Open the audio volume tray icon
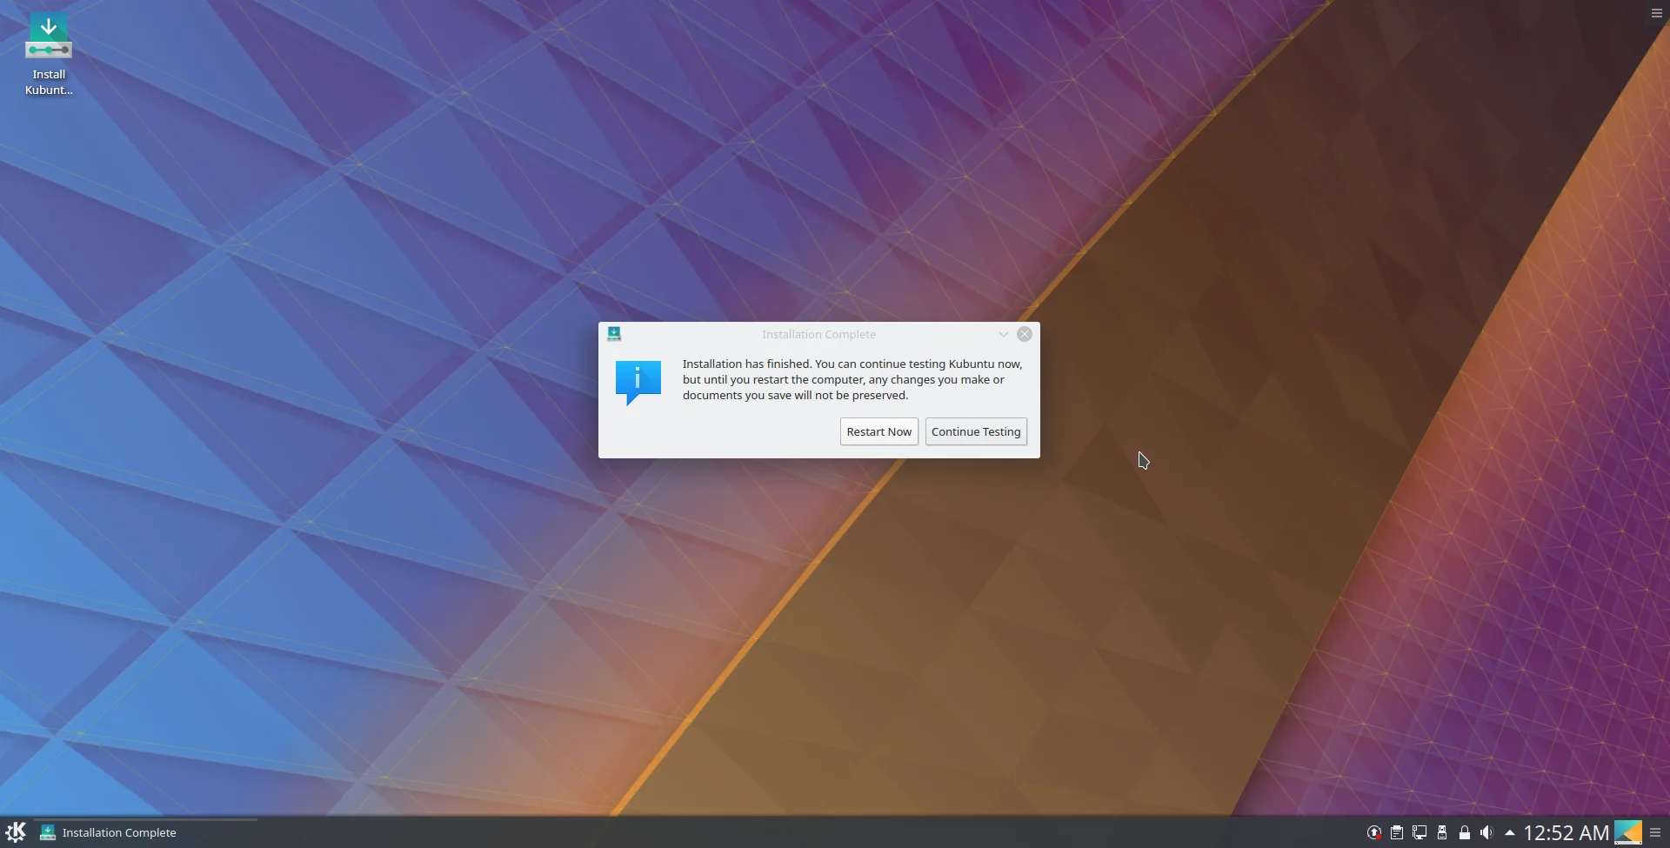 point(1486,832)
